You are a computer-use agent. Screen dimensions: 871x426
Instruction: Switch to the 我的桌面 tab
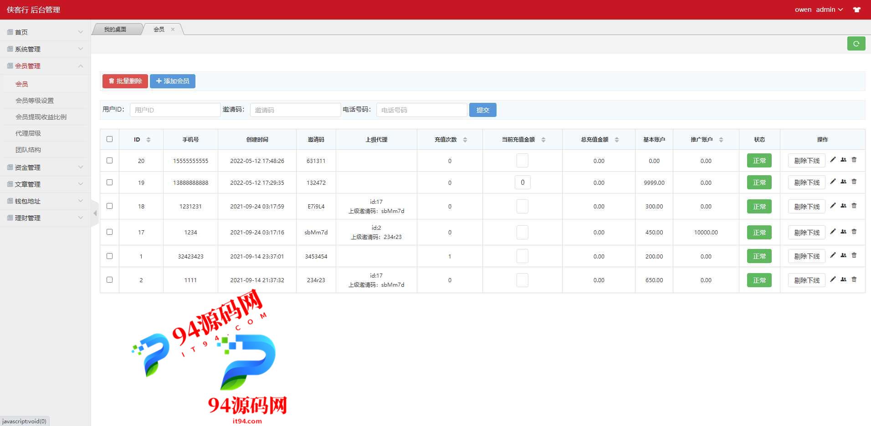115,29
